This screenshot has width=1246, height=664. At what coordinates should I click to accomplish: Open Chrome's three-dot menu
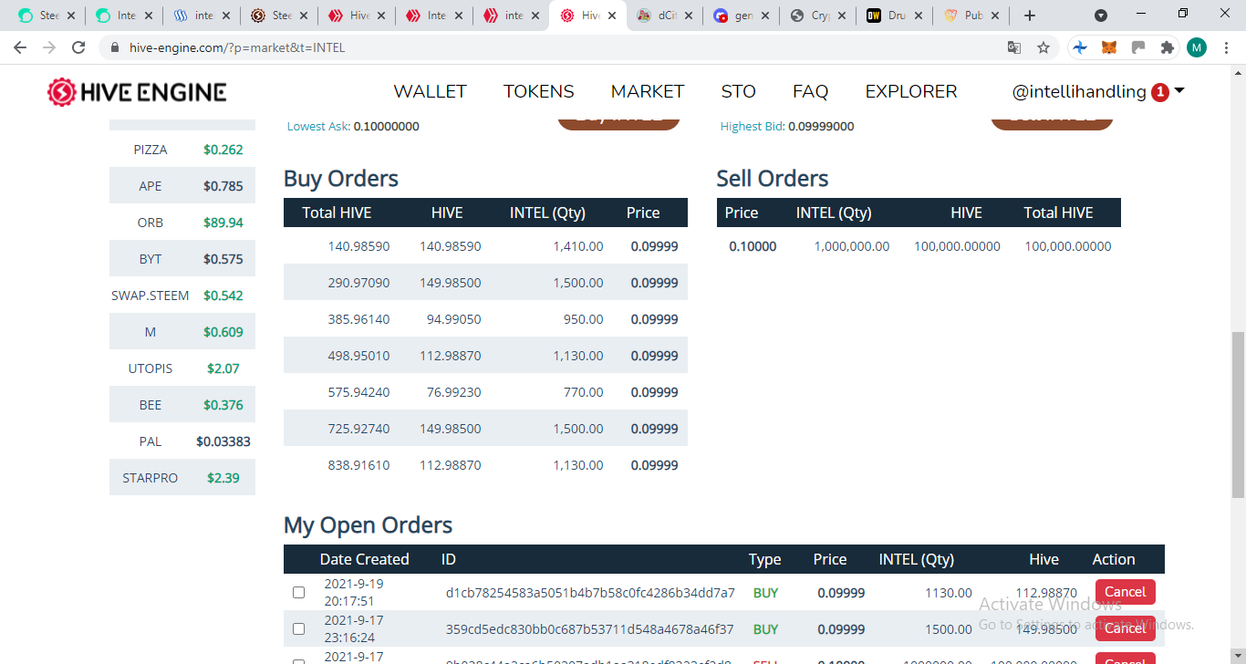pyautogui.click(x=1226, y=47)
